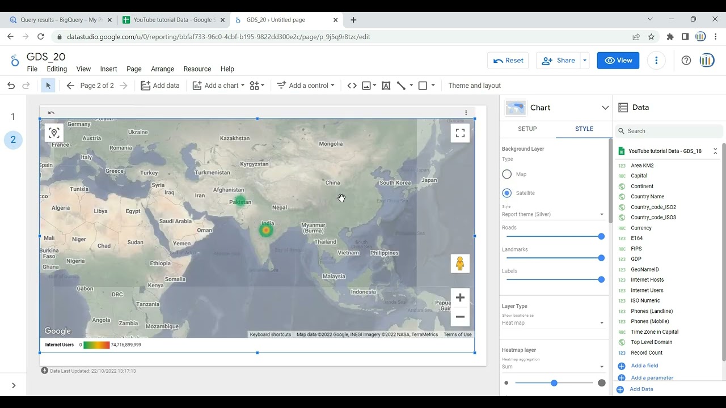Bookmark this page with star icon

(x=651, y=37)
